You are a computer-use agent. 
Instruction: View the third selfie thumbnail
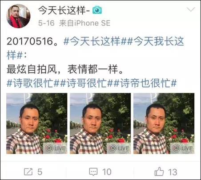tap(164, 124)
